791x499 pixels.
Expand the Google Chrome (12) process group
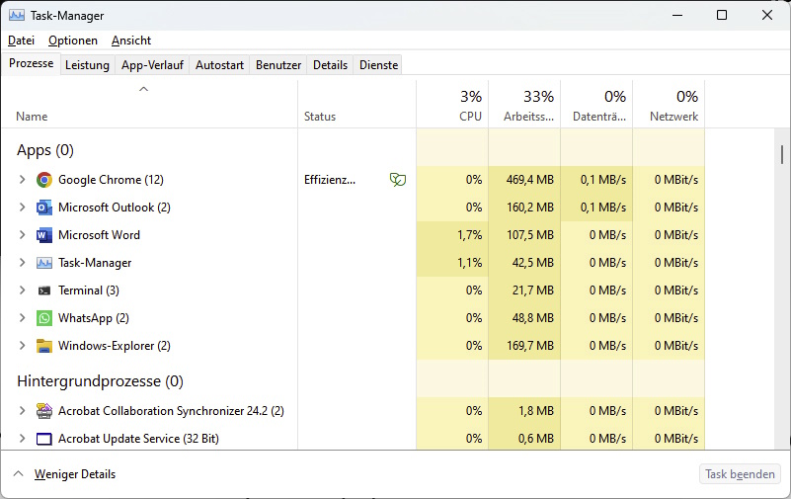22,180
